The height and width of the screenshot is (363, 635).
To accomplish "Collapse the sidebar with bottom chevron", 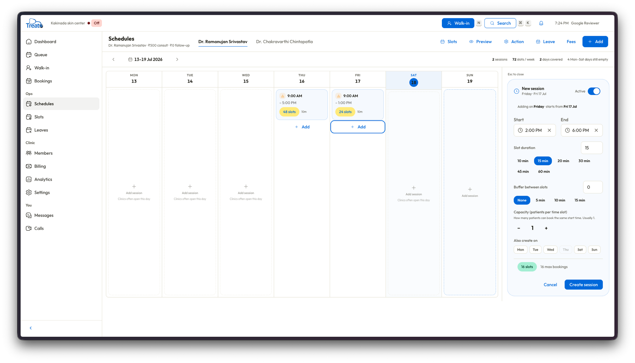I will [31, 328].
